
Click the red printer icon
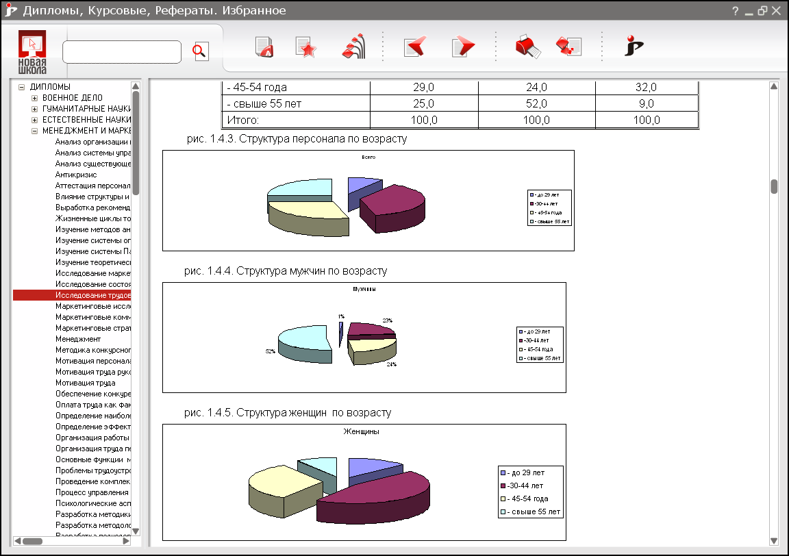(x=527, y=47)
